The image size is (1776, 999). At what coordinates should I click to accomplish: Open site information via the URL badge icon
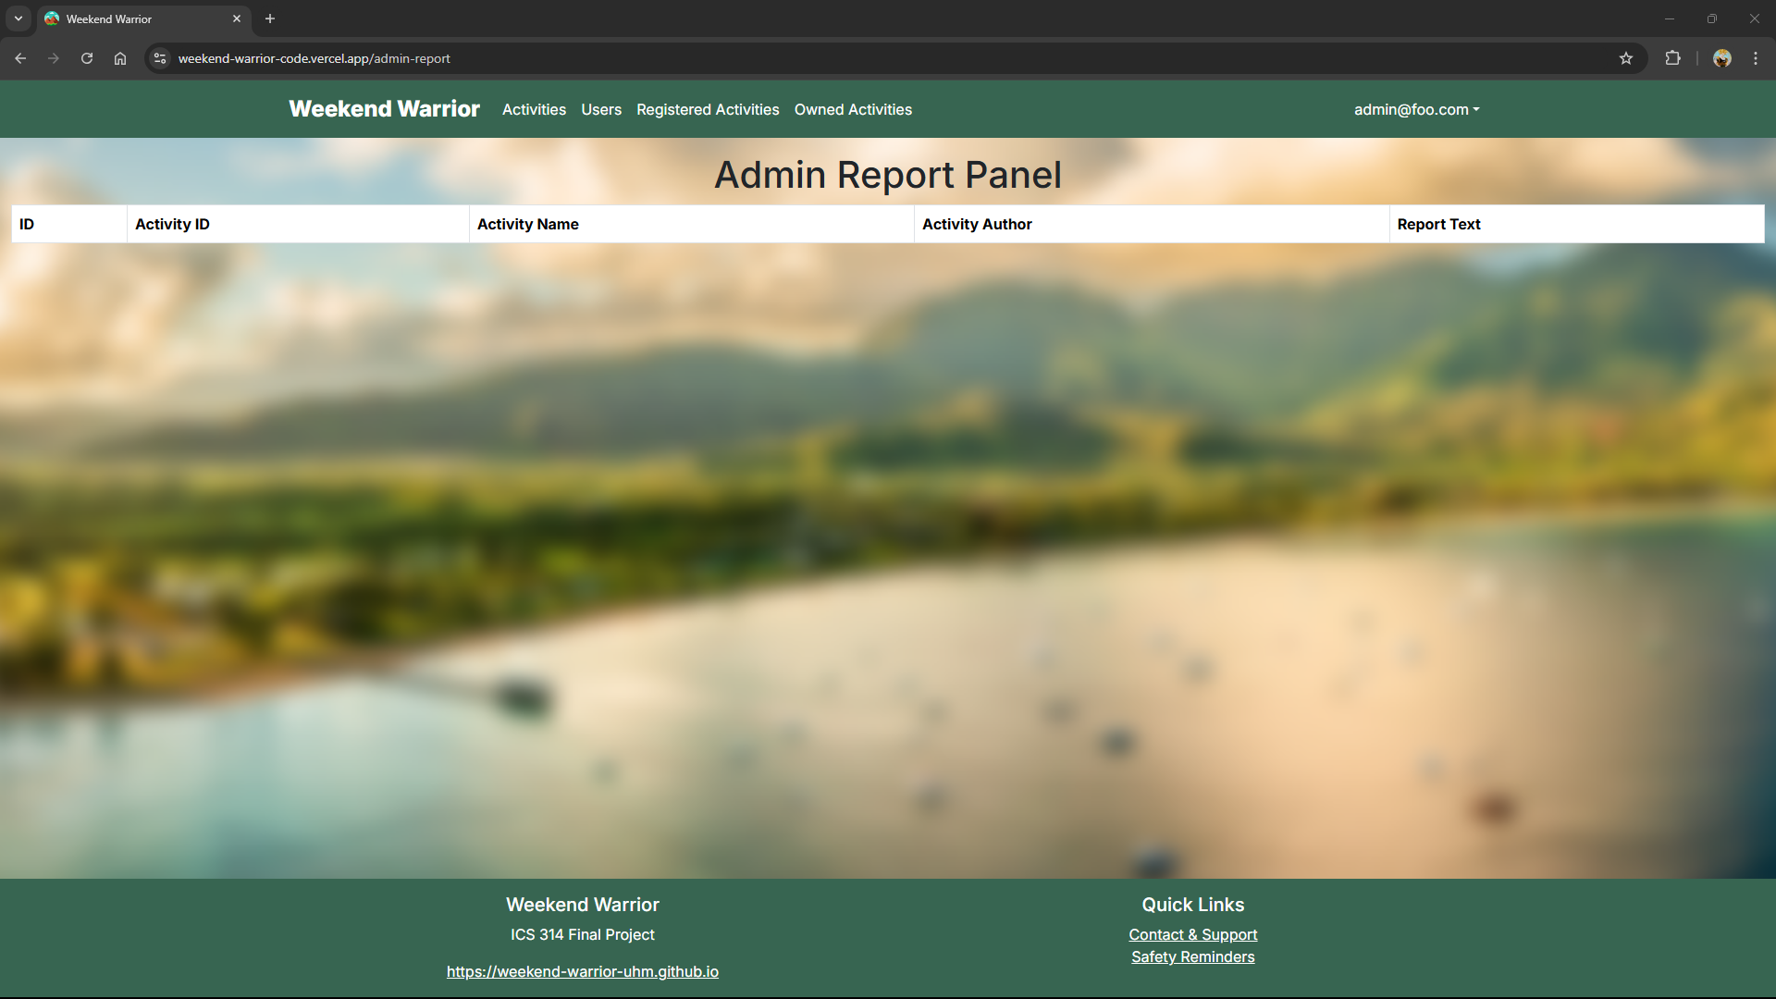coord(159,57)
